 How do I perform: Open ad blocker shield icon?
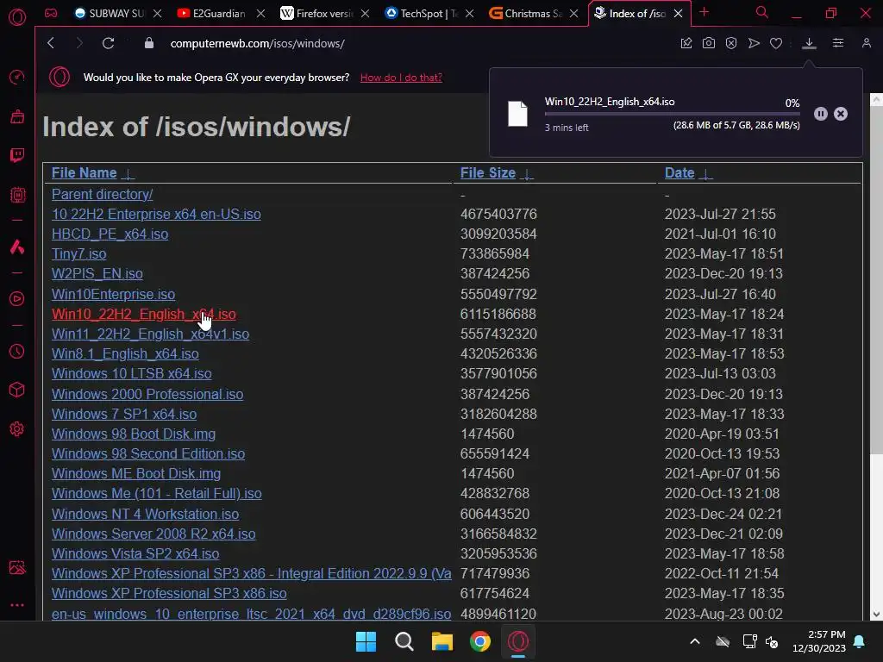(731, 43)
